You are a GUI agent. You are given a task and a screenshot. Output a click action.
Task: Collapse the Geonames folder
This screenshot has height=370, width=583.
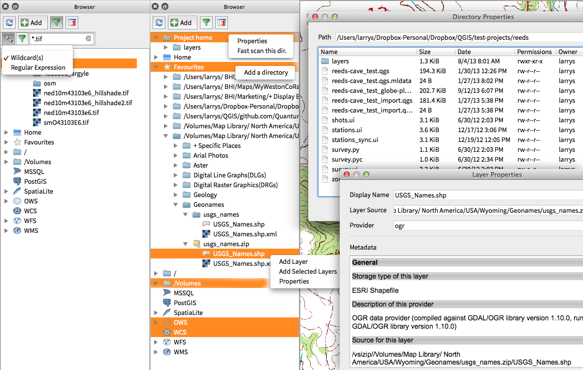tap(176, 205)
